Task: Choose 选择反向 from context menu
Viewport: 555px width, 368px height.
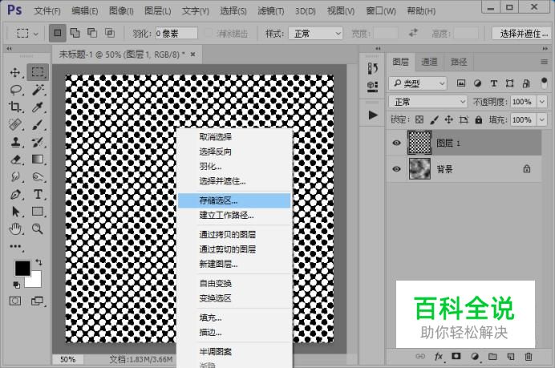Action: pos(234,152)
